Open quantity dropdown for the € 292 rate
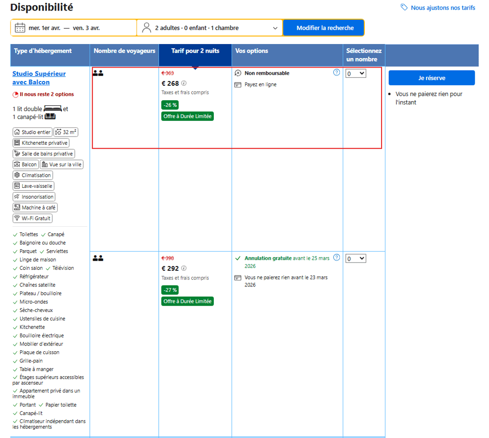Screen dimensions: 489x438 click(356, 258)
